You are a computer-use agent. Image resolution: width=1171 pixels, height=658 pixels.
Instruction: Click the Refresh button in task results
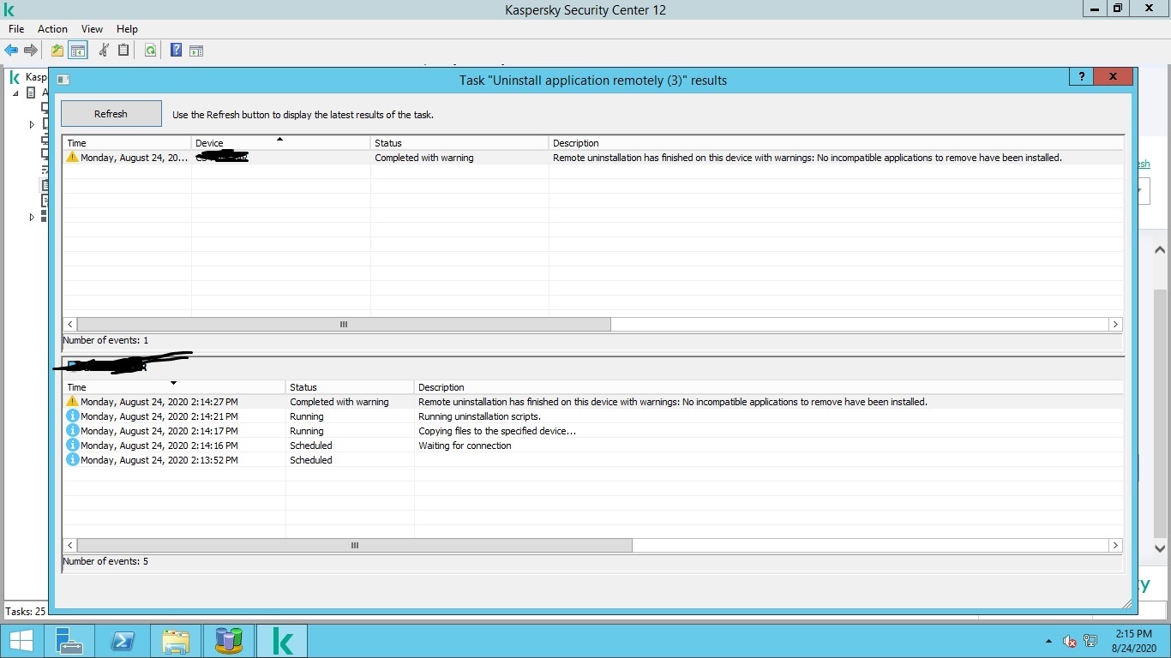pos(111,114)
